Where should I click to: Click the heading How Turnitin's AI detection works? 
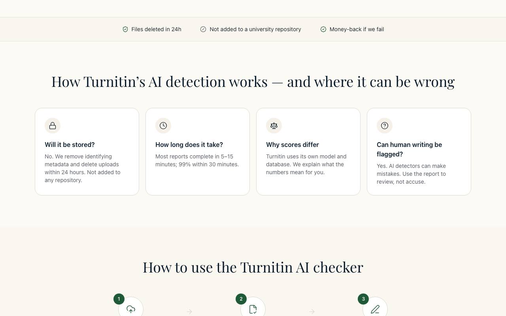(x=253, y=82)
